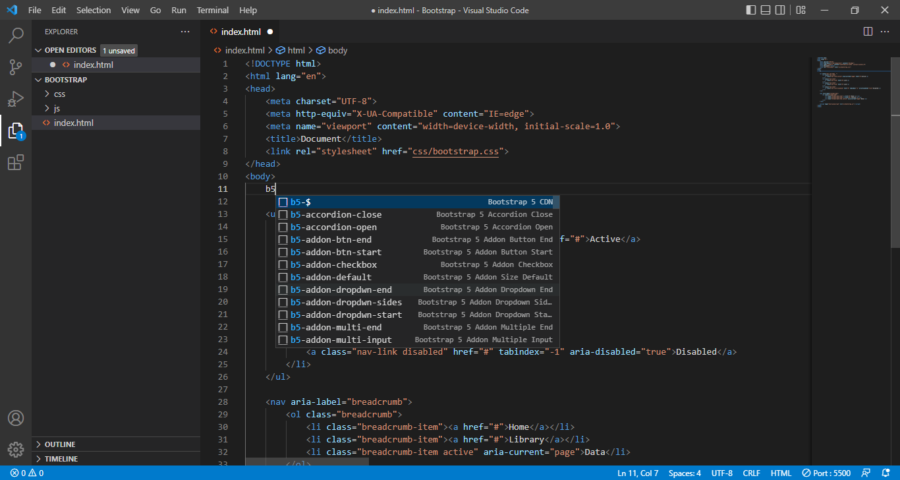Open the Search view in activity bar
This screenshot has width=900, height=480.
coord(16,36)
